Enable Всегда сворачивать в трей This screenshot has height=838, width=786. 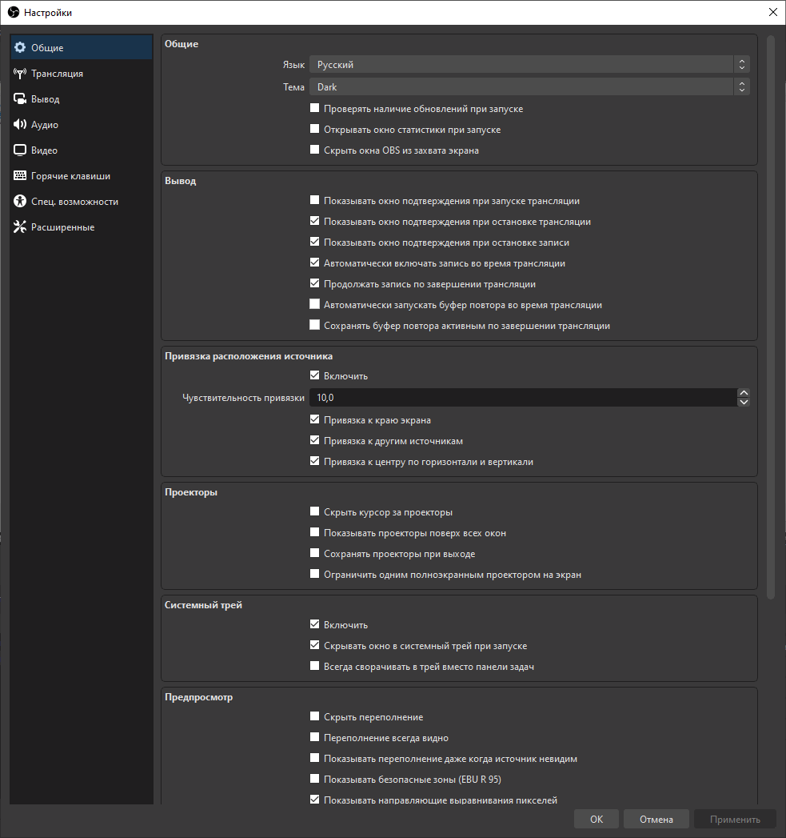tap(314, 666)
